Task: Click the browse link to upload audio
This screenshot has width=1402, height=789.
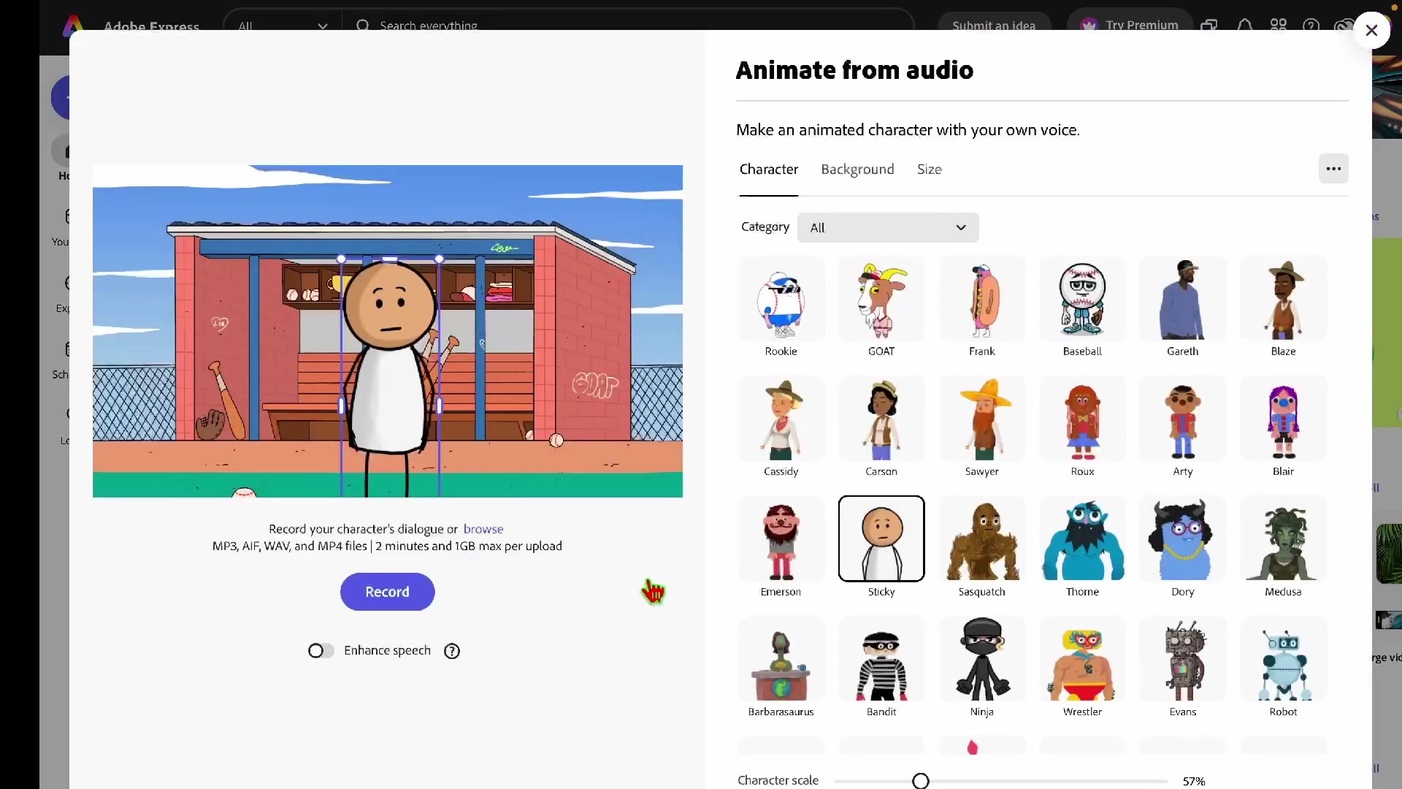Action: click(x=483, y=529)
